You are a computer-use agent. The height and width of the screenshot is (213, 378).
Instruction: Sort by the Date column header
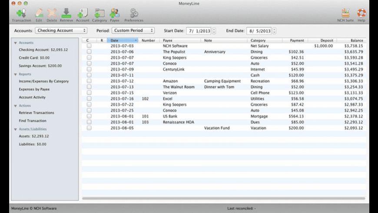tap(123, 40)
